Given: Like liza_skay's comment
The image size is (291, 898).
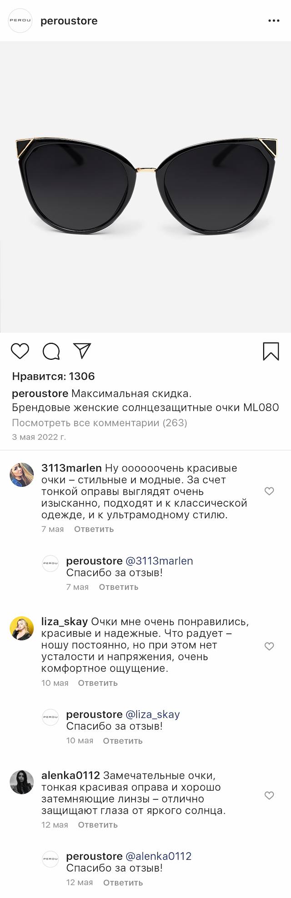Looking at the screenshot, I should [x=269, y=646].
